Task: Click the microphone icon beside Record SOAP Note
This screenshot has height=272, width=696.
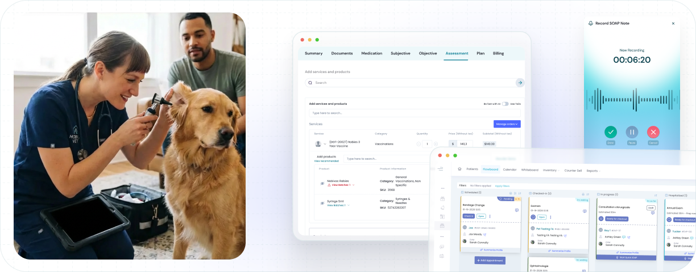Action: click(x=591, y=23)
